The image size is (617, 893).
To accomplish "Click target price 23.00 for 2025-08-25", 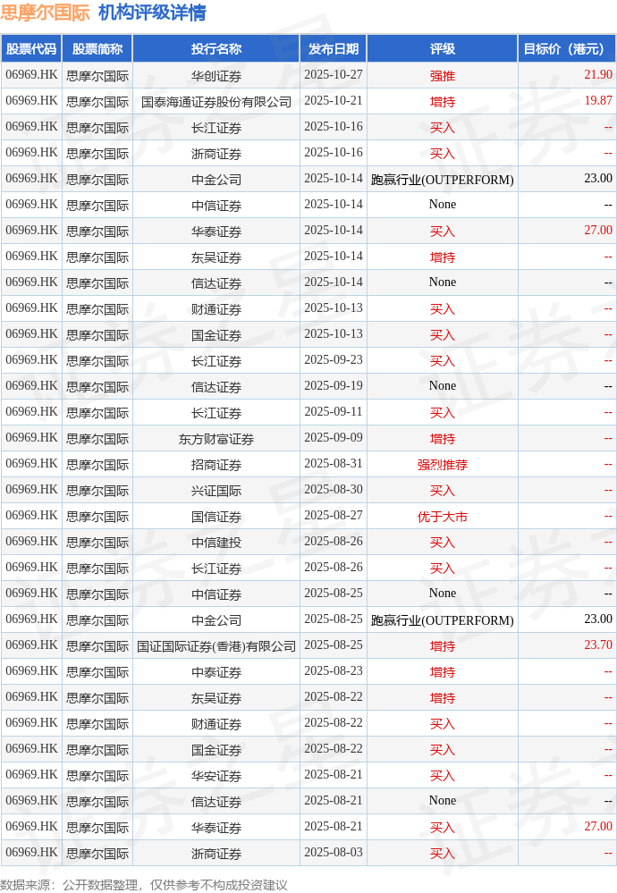I will tap(598, 619).
